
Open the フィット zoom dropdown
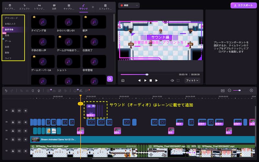(192, 80)
